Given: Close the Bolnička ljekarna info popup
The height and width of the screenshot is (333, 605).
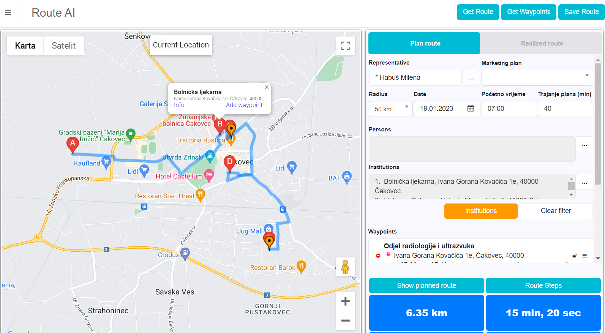Looking at the screenshot, I should click(267, 87).
